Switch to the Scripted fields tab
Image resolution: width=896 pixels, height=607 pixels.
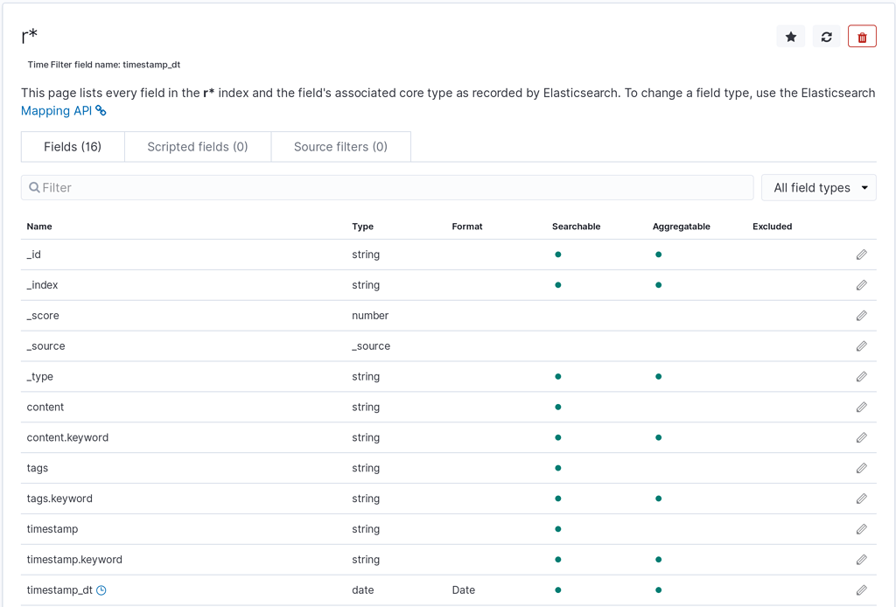[198, 146]
